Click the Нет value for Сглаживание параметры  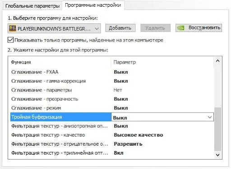tap(118, 90)
